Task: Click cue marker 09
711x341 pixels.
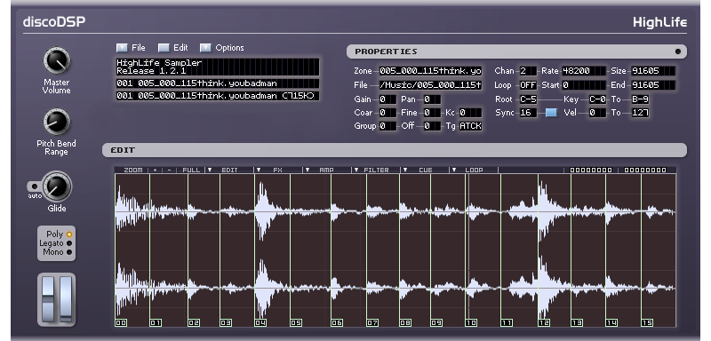Action: [x=436, y=323]
